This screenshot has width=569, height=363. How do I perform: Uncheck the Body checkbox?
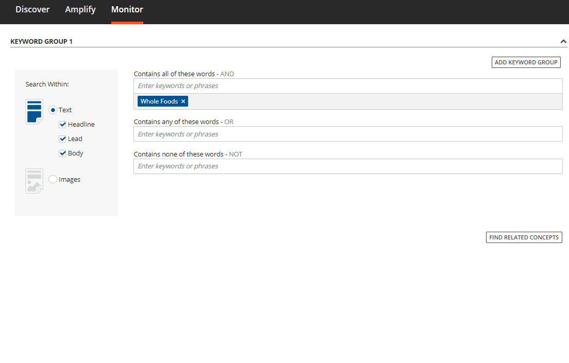62,153
